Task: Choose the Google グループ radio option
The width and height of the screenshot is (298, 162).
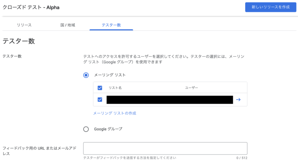Action: [x=86, y=129]
